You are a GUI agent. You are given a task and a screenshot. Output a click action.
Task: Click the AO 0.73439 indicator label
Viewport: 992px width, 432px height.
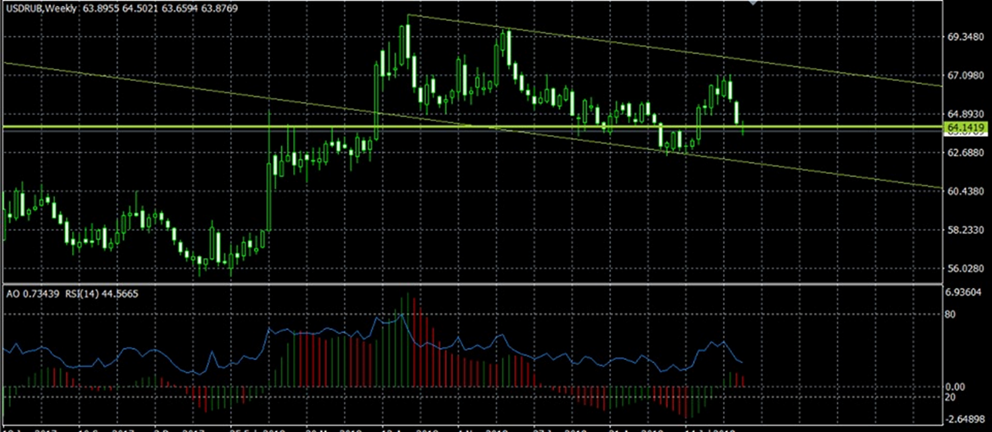[x=30, y=293]
